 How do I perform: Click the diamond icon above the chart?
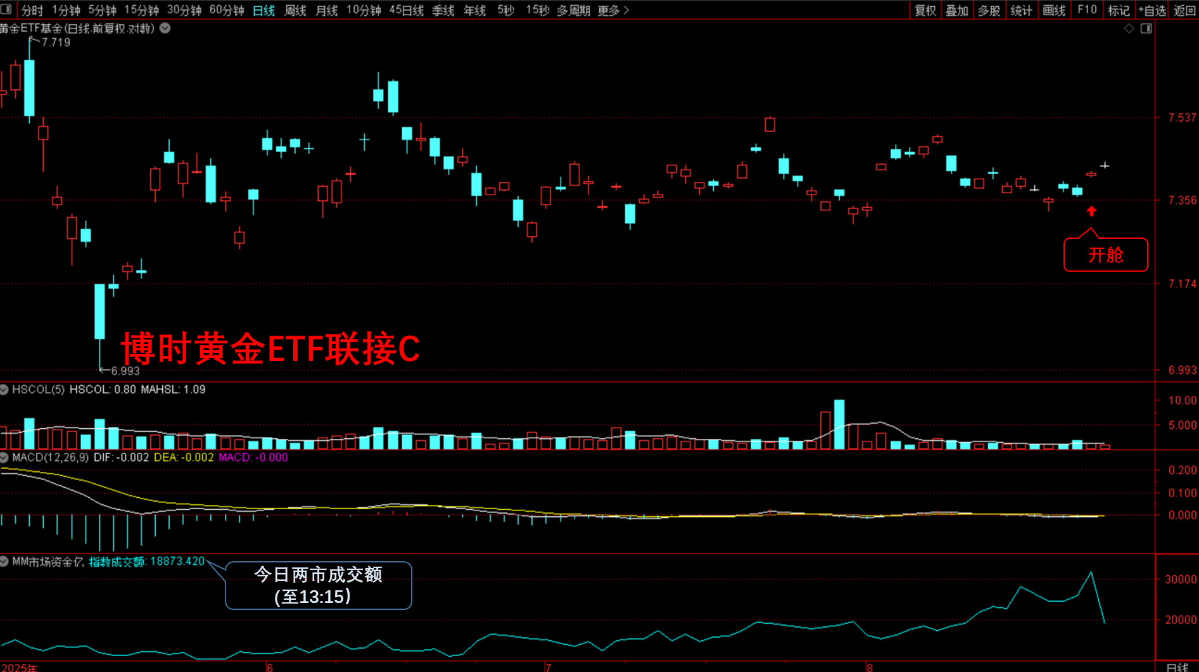1129,29
